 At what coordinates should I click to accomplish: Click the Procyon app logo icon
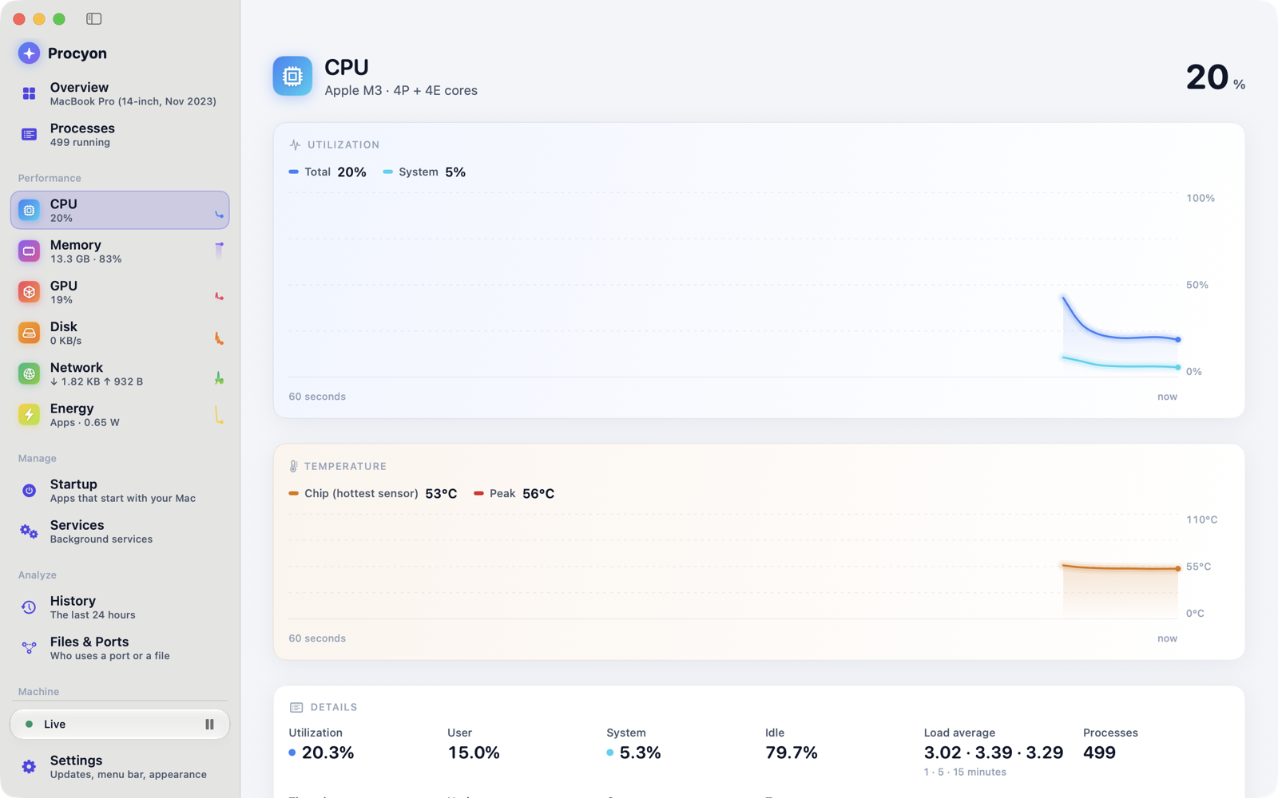(29, 53)
